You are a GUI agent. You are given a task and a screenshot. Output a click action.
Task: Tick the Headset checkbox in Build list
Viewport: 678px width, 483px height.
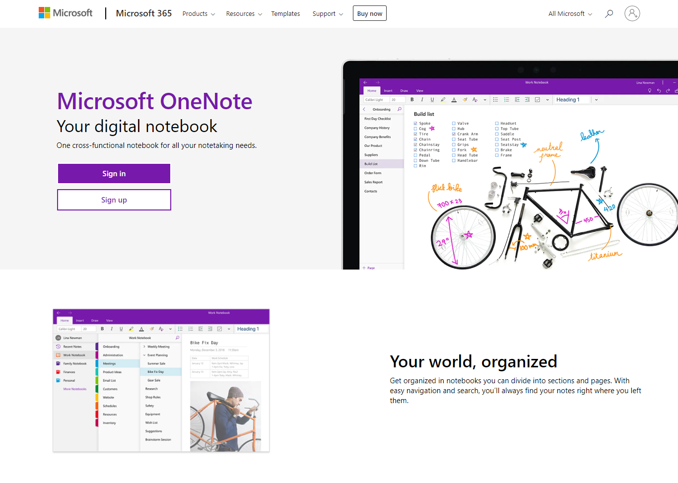click(496, 124)
